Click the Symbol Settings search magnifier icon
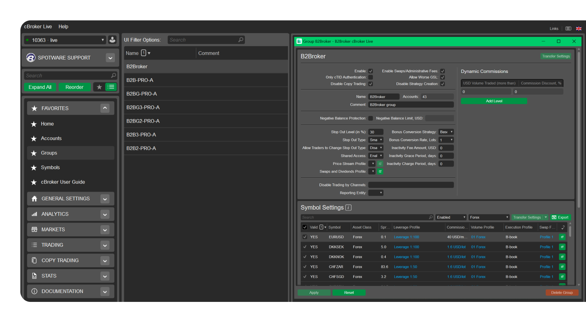Screen dimensions: 586x321 click(431, 217)
